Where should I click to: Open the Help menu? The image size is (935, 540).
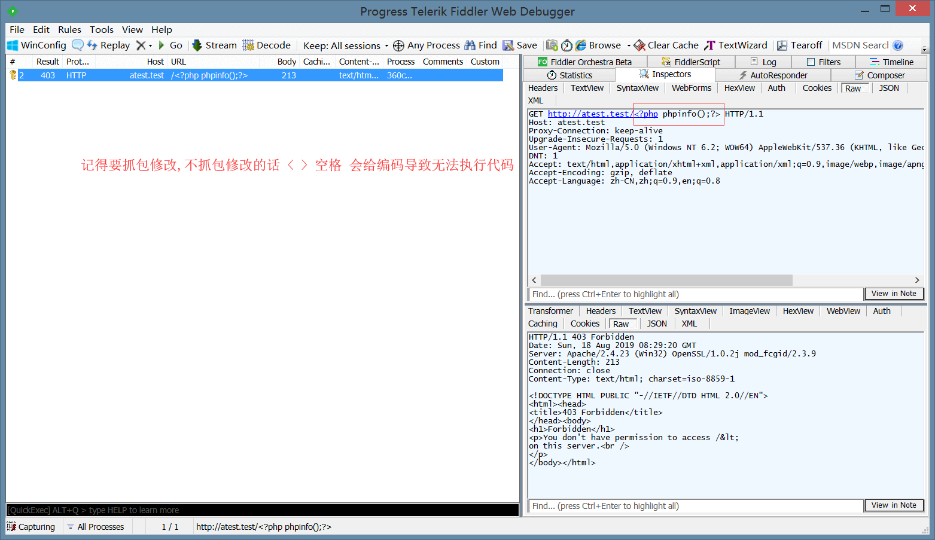162,29
